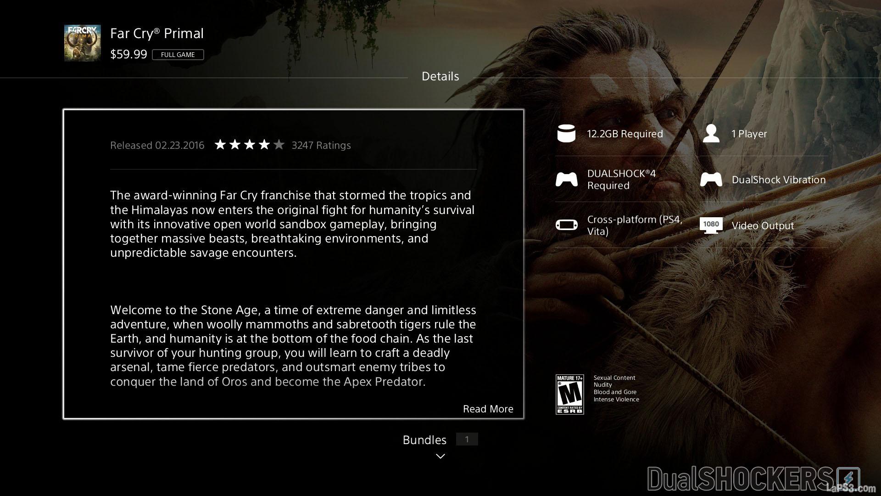Click the ESRB Mature 17+ rating badge

coord(569,394)
